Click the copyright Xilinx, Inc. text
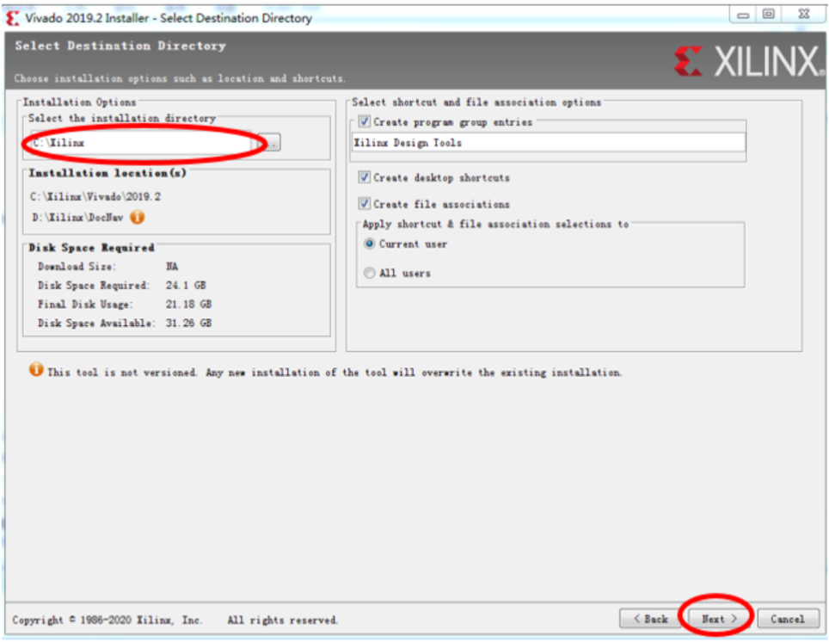 point(107,620)
